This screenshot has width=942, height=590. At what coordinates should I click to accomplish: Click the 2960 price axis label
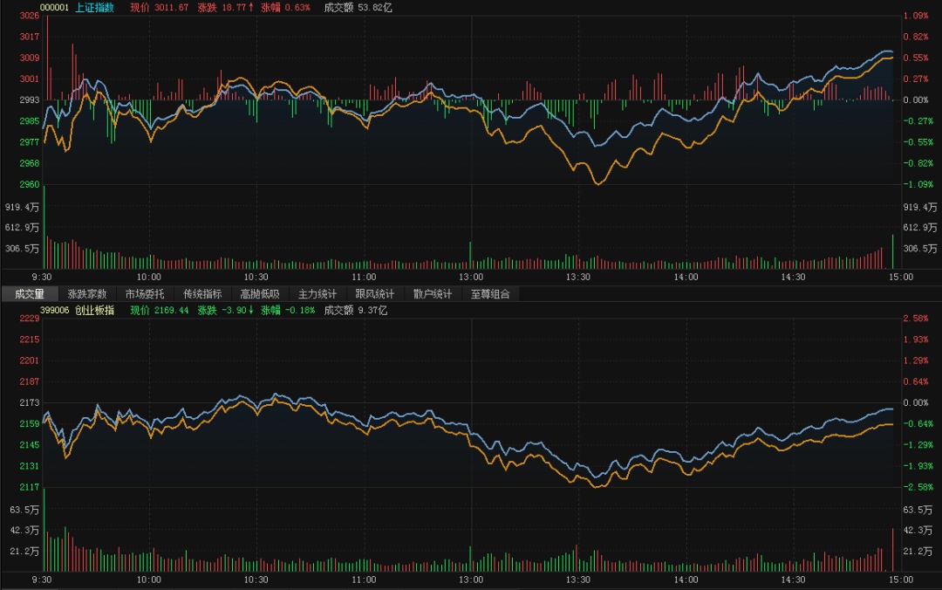point(30,184)
